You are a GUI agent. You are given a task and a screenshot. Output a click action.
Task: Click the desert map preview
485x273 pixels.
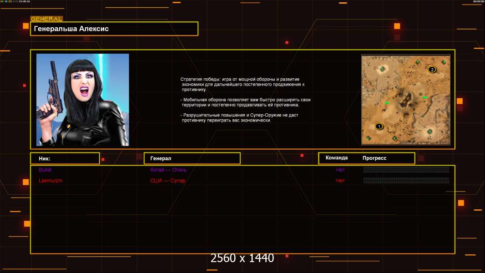coord(406,100)
